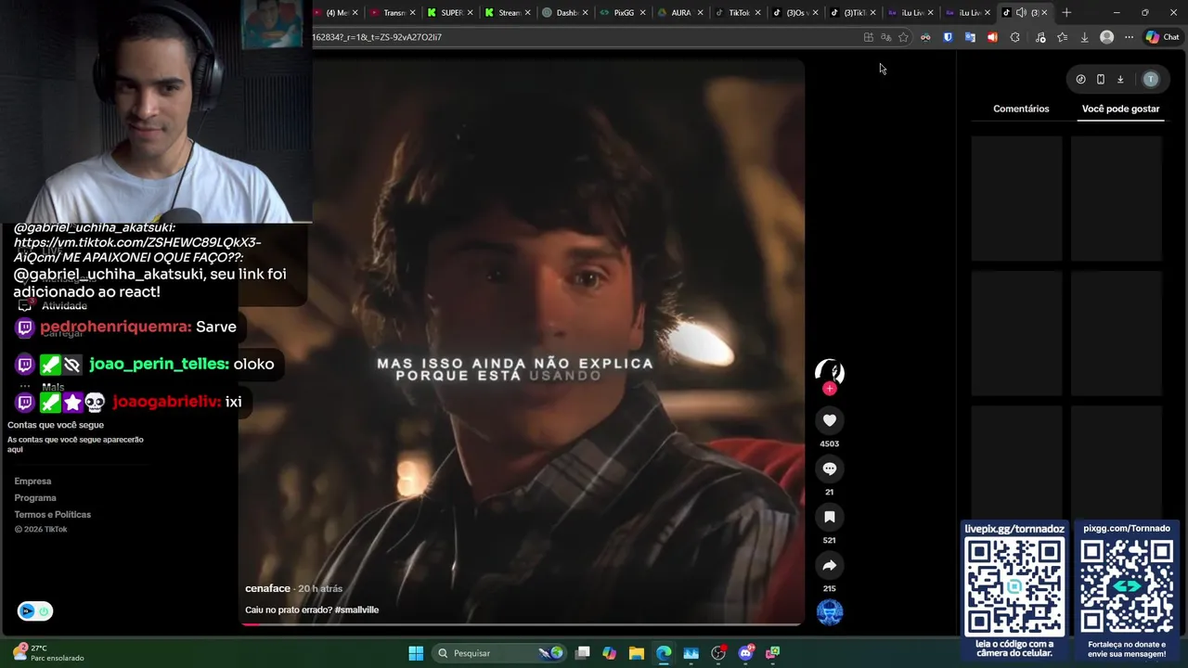Switch to Você pode gostar tab

pos(1120,109)
